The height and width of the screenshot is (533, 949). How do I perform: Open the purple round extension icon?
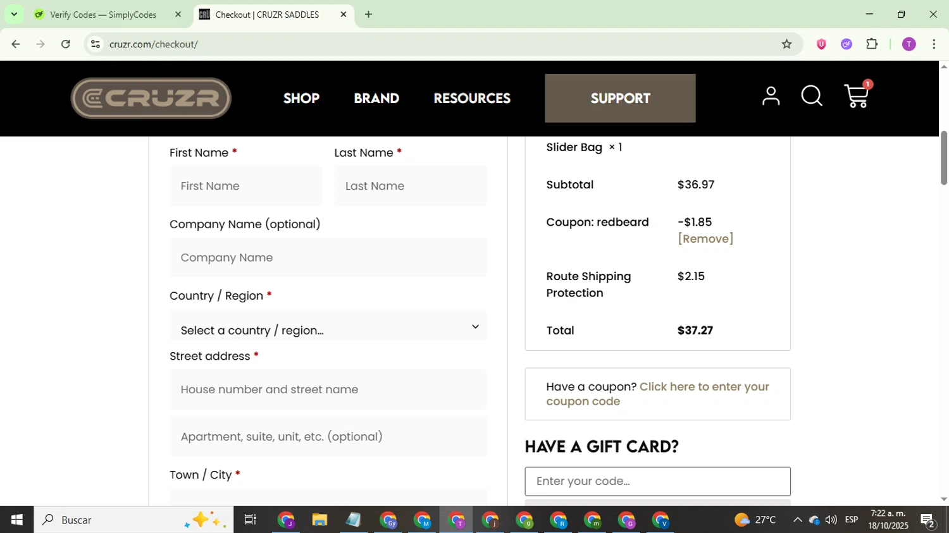pyautogui.click(x=847, y=44)
